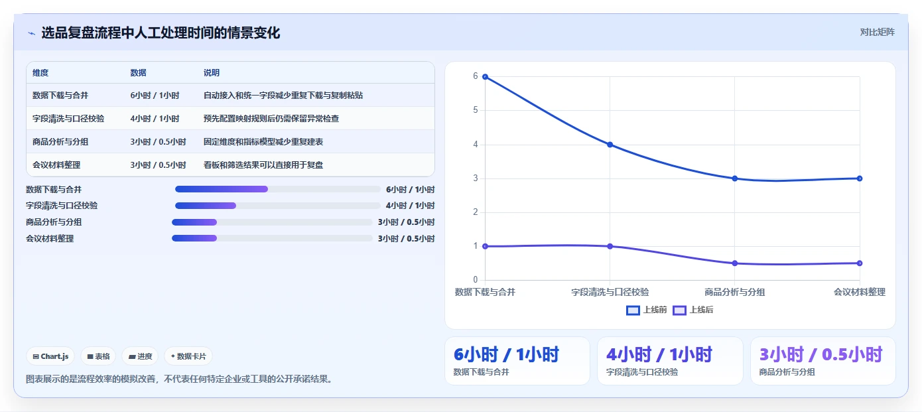The image size is (922, 412).
Task: Click description 看板和筛选结果可以直接用于复盘
Action: (x=263, y=165)
